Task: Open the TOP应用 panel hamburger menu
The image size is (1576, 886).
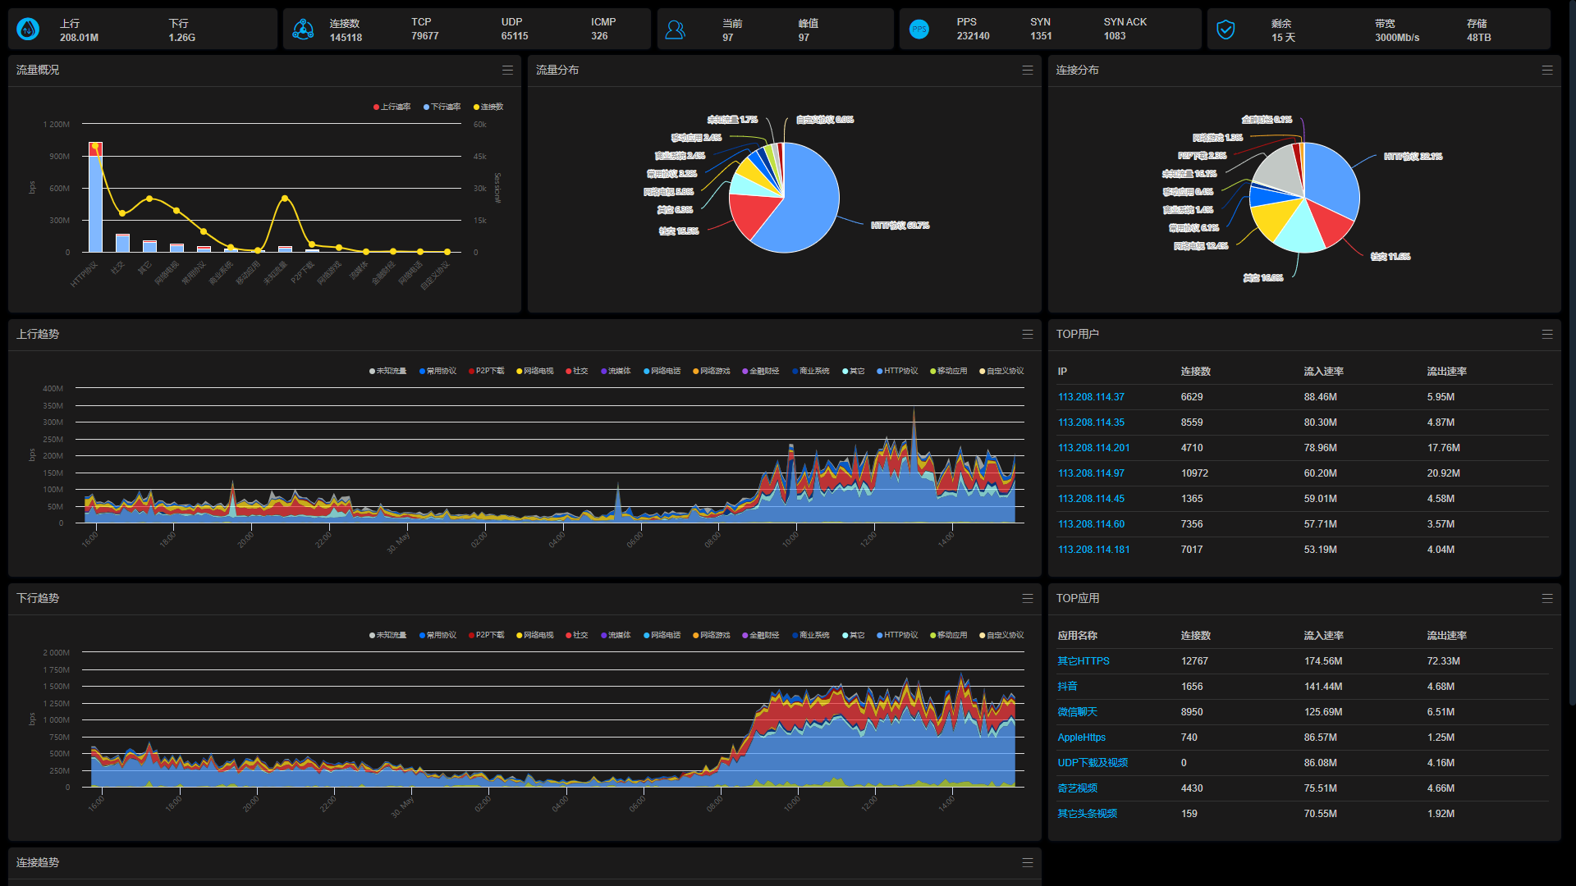Action: click(1546, 599)
